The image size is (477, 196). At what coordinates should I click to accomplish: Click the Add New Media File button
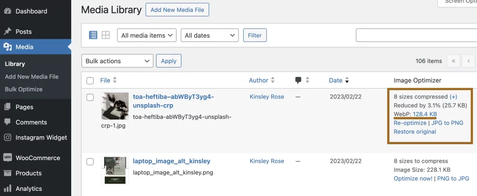click(177, 10)
